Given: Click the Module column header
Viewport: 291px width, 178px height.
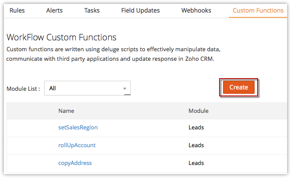Looking at the screenshot, I should point(198,111).
